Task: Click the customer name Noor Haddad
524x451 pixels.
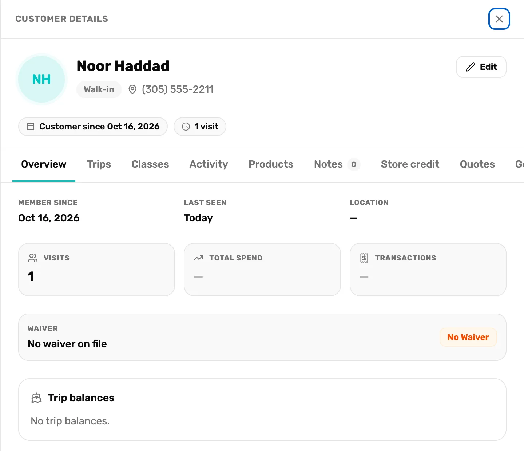Action: click(123, 66)
